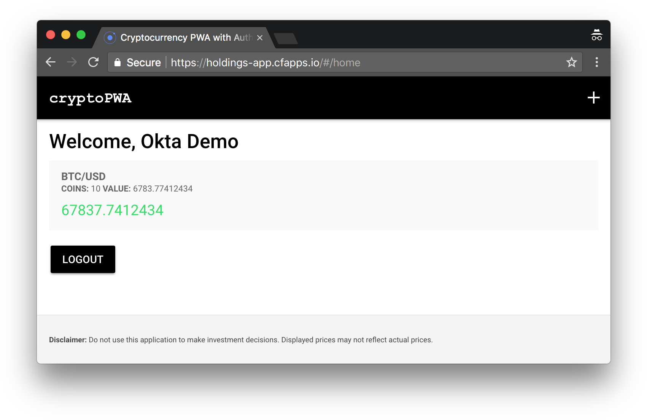The width and height of the screenshot is (647, 420).
Task: Click the plus icon to add a new holding
Action: coord(594,98)
